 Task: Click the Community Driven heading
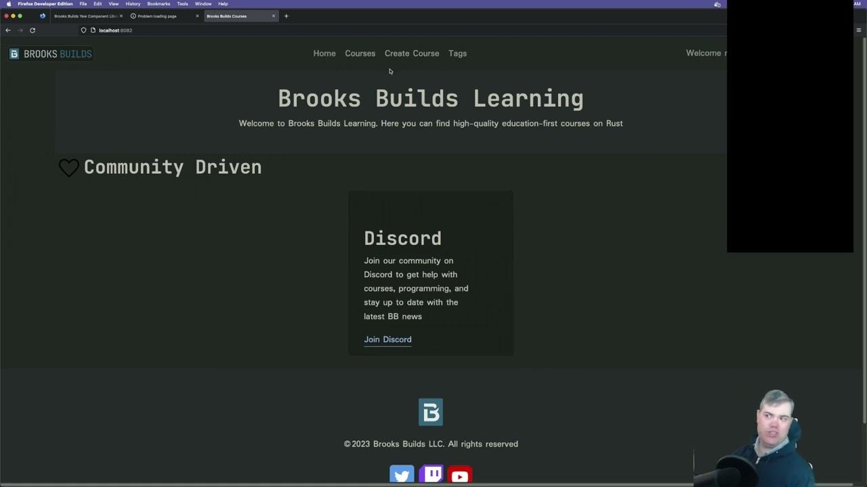pos(173,167)
